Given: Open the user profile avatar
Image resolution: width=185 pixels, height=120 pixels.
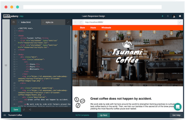Looking at the screenshot, I should pyautogui.click(x=174, y=16).
